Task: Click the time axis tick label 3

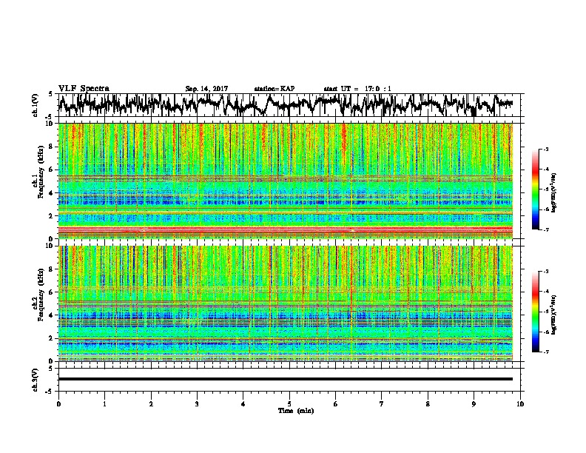Action: [197, 403]
